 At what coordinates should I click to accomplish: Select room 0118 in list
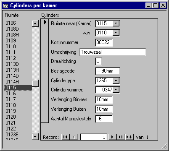(x=18, y=105)
